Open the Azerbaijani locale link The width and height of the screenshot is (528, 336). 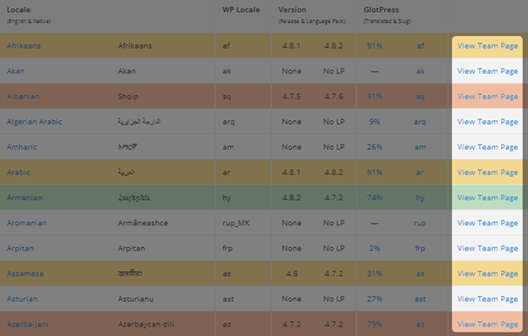(x=27, y=324)
